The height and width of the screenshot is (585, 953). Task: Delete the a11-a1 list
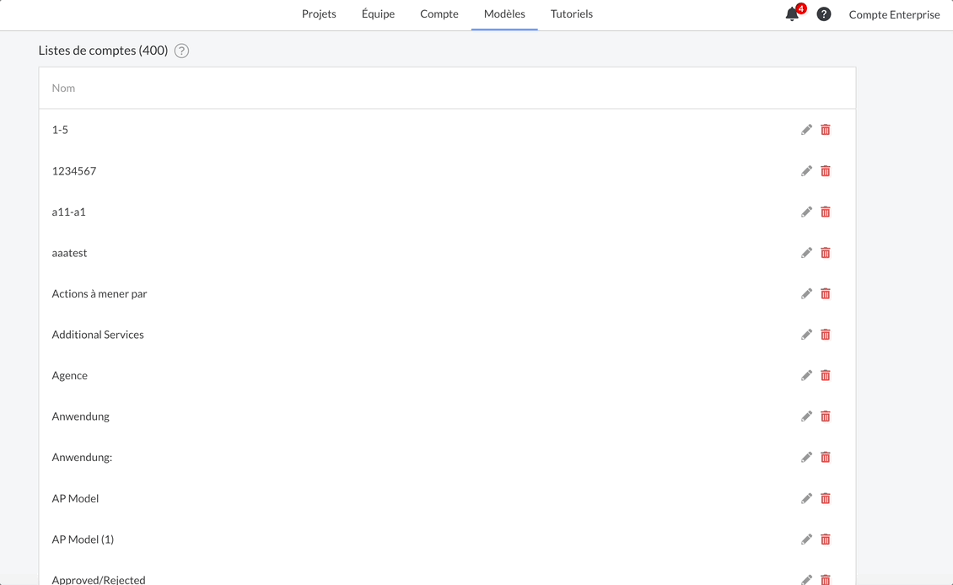pos(826,212)
